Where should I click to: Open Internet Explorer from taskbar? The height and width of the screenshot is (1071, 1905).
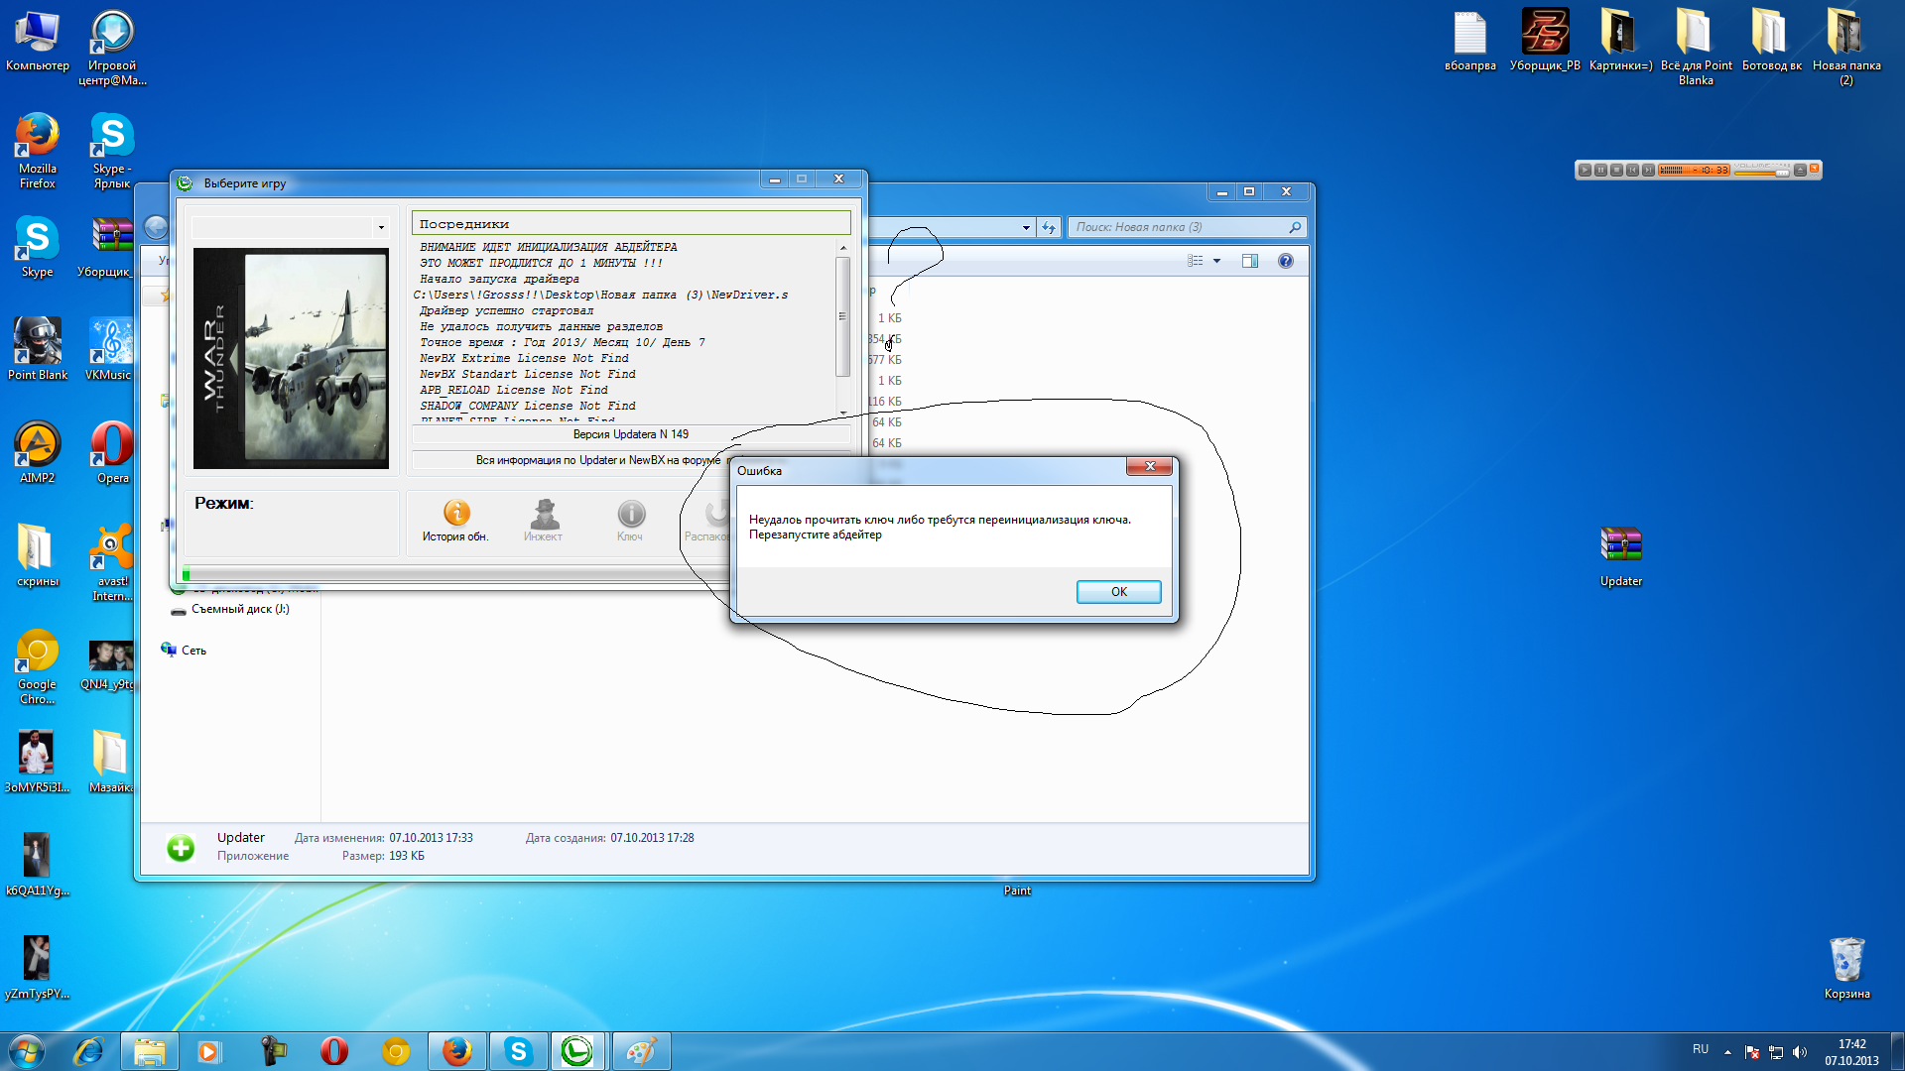89,1051
